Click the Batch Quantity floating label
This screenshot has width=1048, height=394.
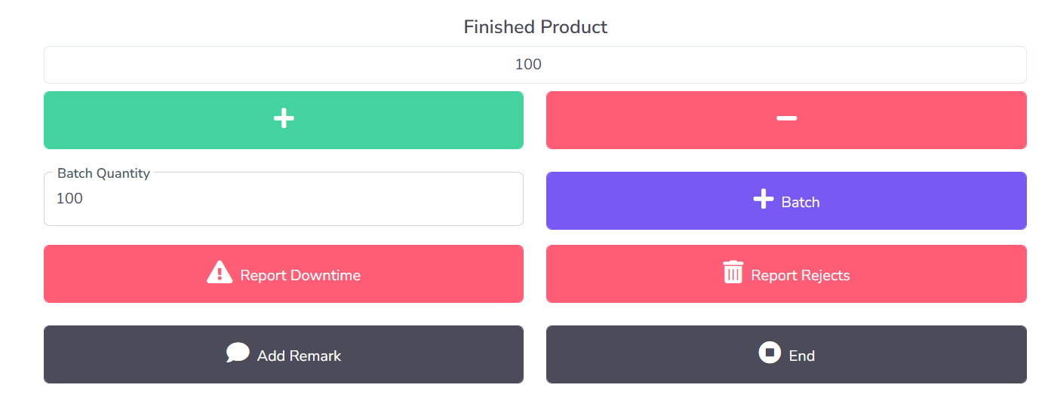pos(103,173)
